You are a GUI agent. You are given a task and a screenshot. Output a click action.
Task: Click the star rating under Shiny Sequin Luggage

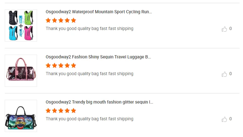pyautogui.click(x=61, y=66)
